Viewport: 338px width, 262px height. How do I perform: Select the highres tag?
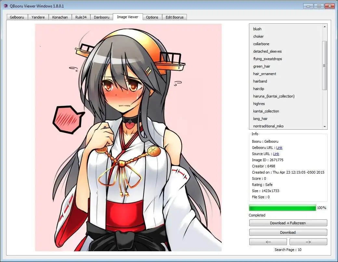(x=259, y=104)
